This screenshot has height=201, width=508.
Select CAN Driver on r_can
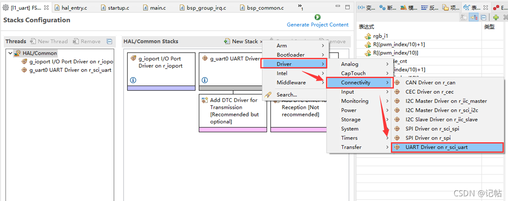tap(448, 83)
